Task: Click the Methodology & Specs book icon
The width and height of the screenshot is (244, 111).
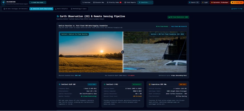Action: [71, 9]
